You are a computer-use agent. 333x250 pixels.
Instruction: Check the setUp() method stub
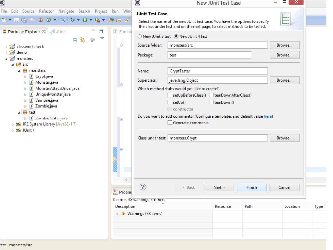click(170, 102)
